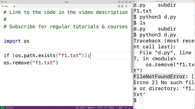This screenshot has height=109, width=195.
Task: Click Traceback line in terminal
Action: (164, 41)
